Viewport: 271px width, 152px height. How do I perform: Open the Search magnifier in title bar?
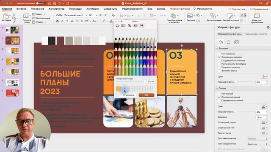pyautogui.click(x=261, y=3)
